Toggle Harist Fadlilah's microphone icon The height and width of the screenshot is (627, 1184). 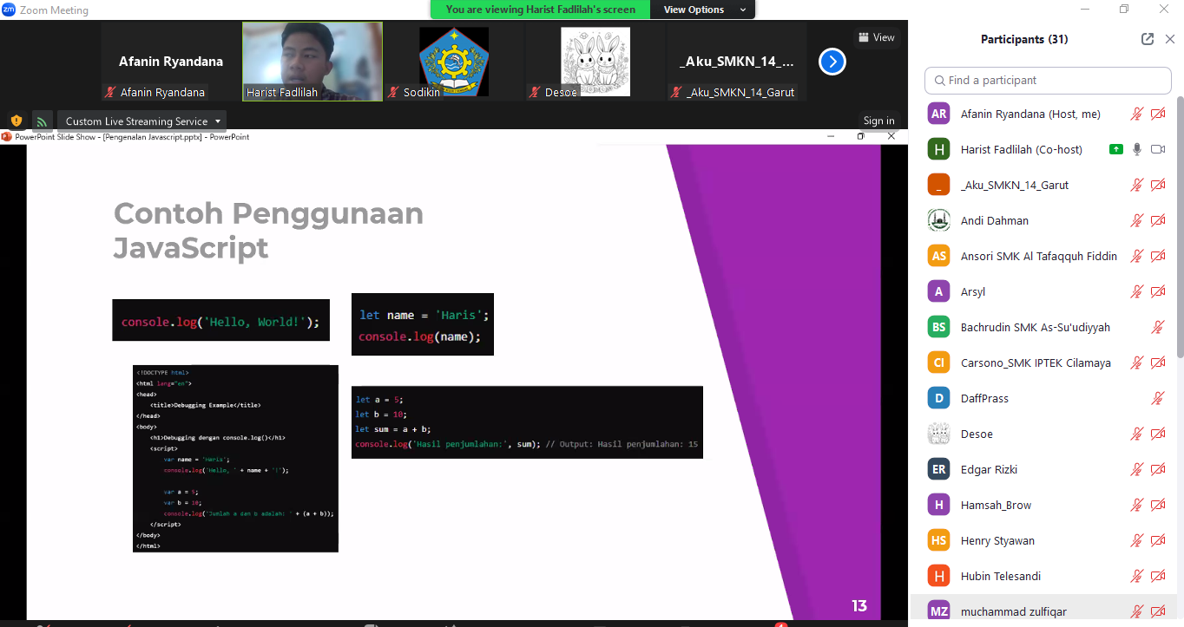pos(1136,149)
